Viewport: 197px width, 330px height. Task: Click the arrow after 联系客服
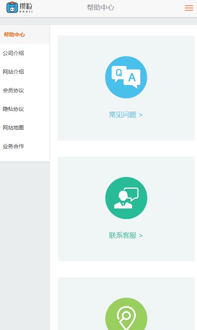tap(141, 236)
